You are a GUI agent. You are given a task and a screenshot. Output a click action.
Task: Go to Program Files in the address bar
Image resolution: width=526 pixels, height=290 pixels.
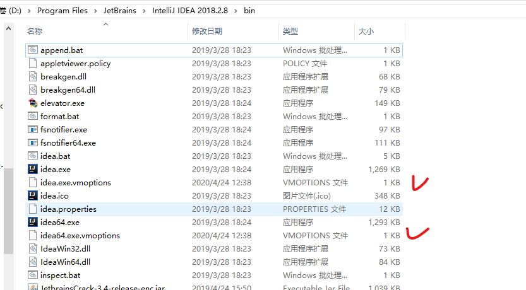pos(63,11)
